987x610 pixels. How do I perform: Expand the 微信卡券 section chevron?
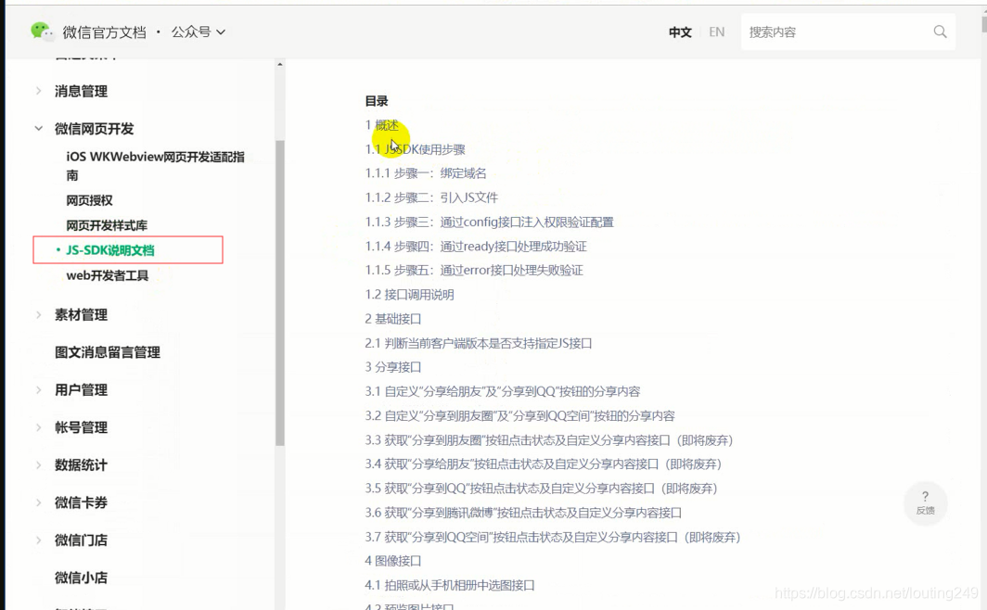(x=38, y=502)
